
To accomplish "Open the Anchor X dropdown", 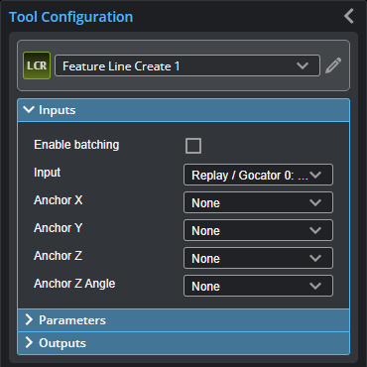I will point(258,202).
